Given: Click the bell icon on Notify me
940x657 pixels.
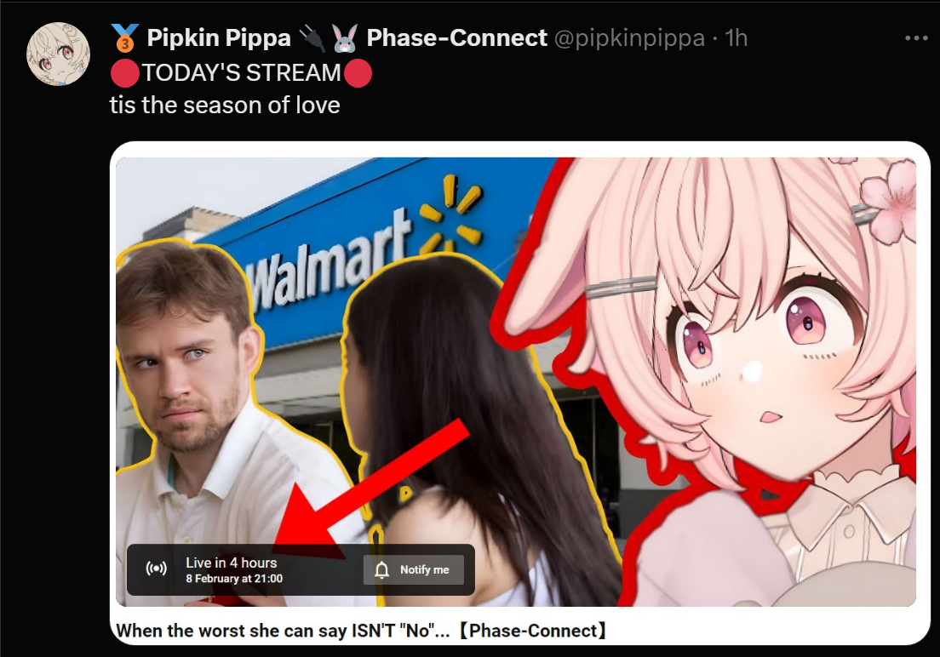Looking at the screenshot, I should point(381,569).
